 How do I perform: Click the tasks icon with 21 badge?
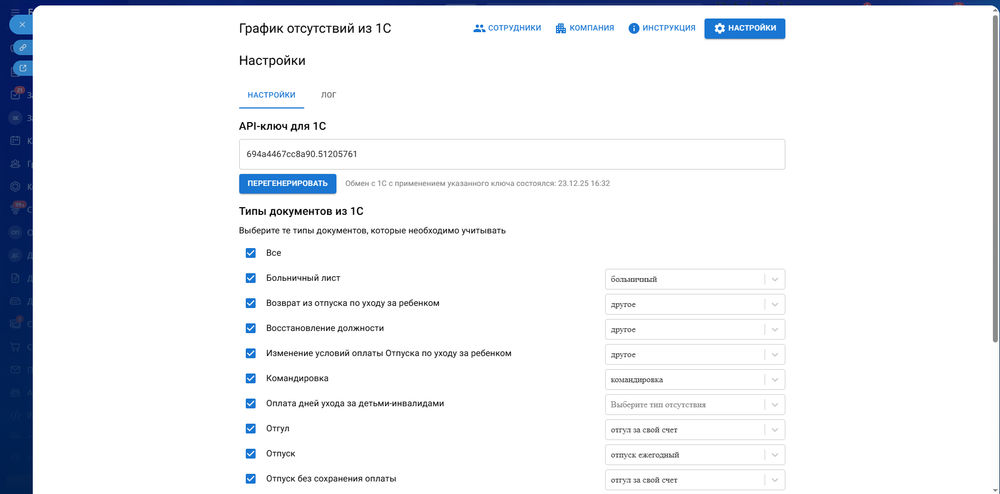(x=15, y=95)
